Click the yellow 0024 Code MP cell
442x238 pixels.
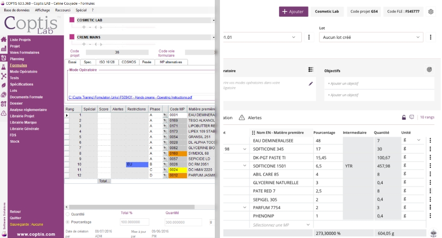178,170
